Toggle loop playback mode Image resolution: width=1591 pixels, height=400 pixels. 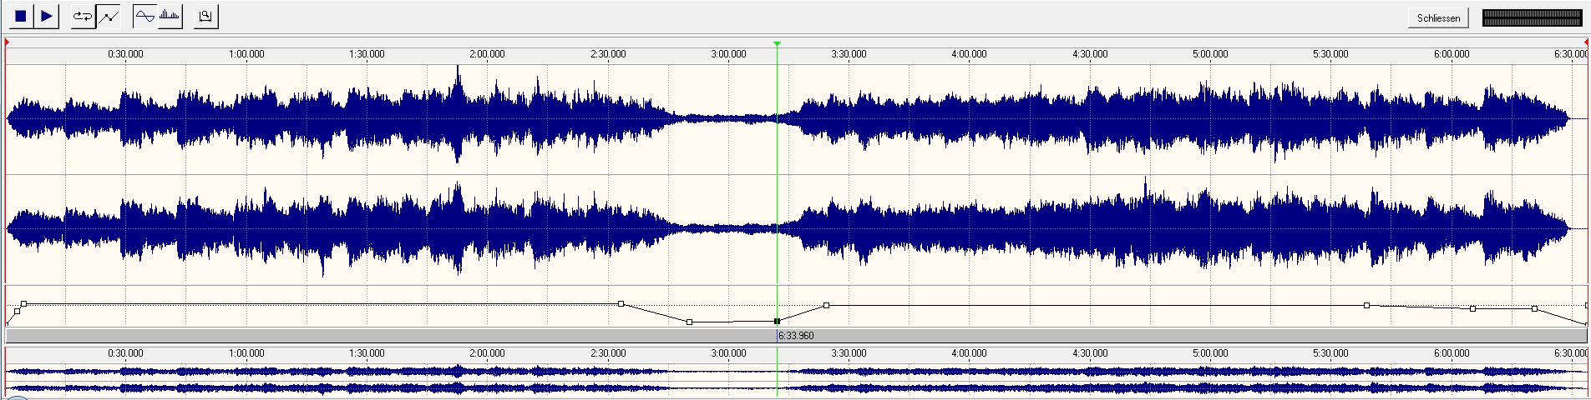[83, 16]
